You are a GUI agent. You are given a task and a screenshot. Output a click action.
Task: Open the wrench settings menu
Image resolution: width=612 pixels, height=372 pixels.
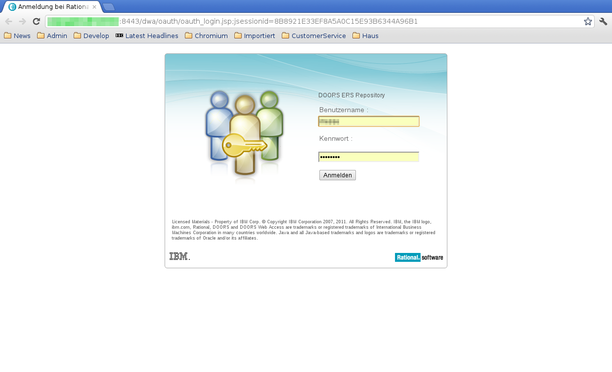pos(603,21)
